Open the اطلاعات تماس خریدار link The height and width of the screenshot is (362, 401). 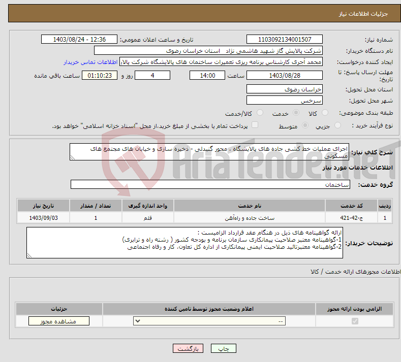90,62
